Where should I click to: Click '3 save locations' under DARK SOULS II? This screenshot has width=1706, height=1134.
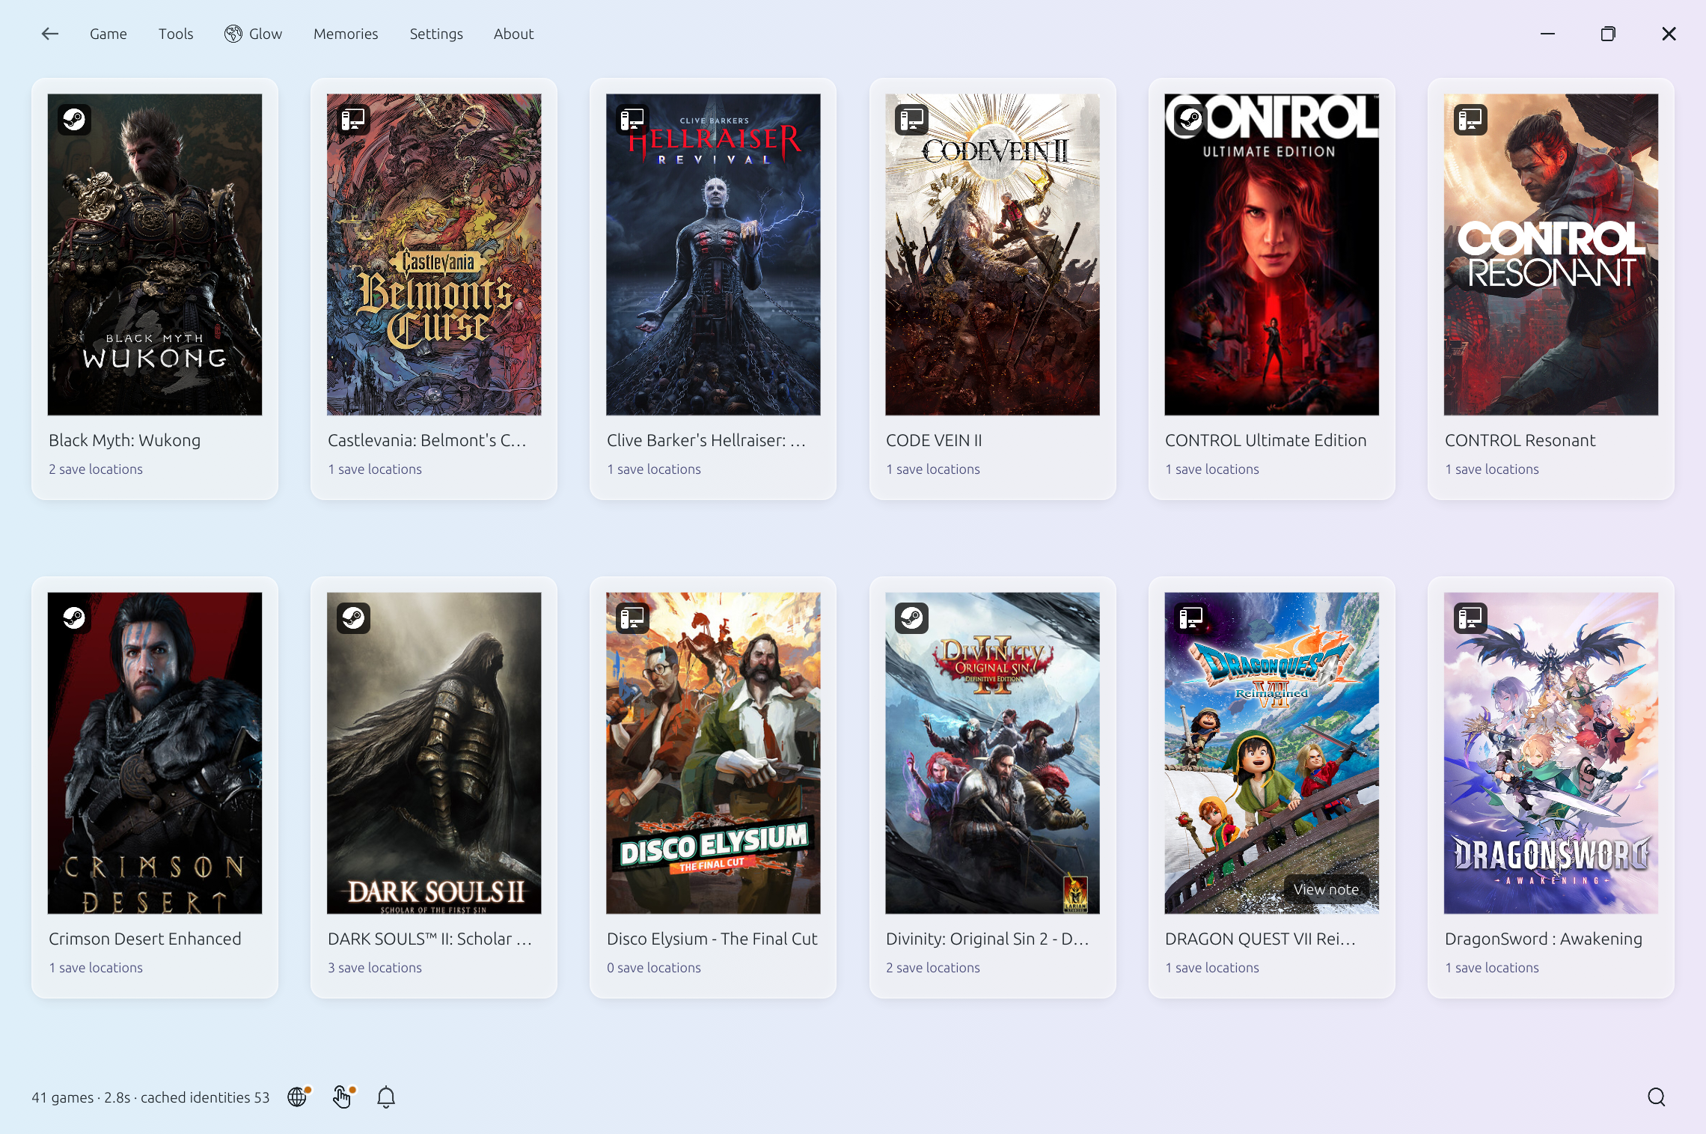pos(375,968)
